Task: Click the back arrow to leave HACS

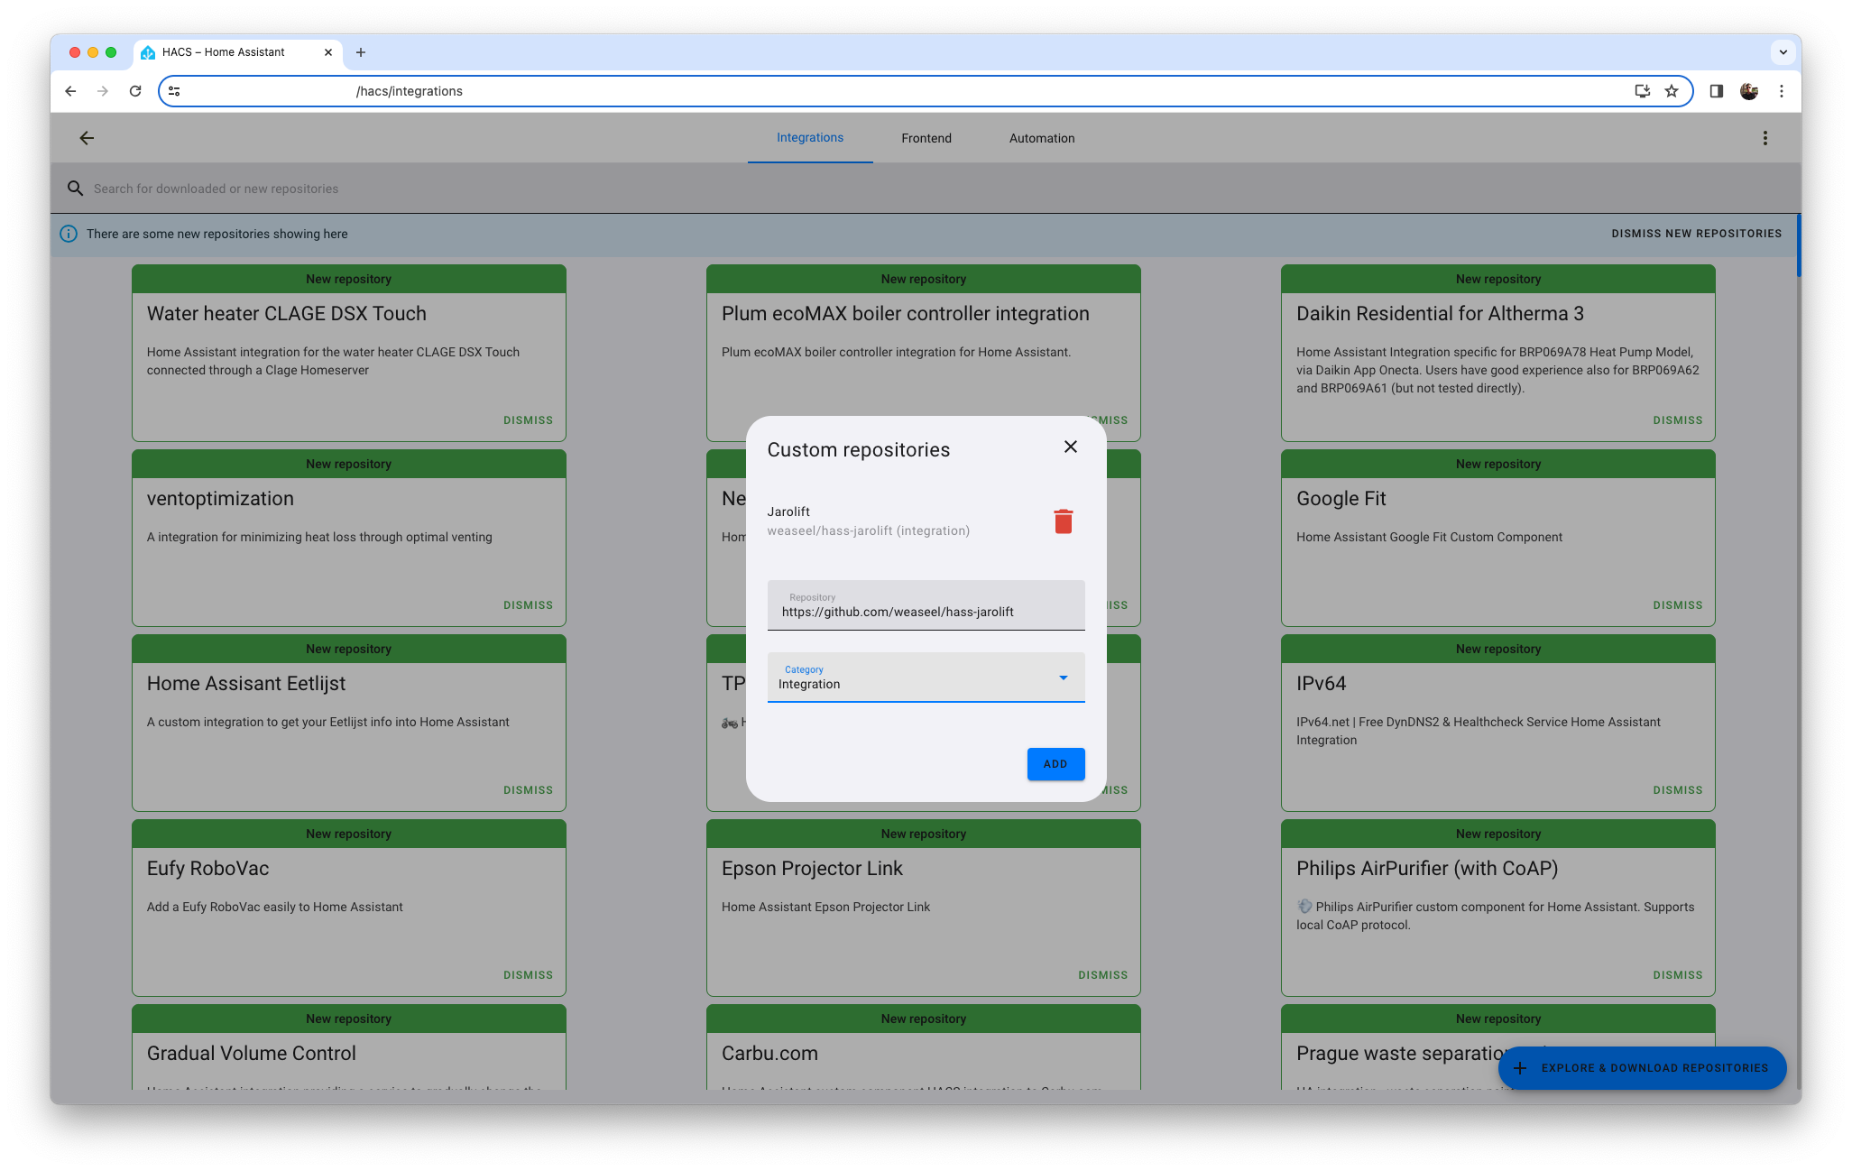Action: [87, 138]
